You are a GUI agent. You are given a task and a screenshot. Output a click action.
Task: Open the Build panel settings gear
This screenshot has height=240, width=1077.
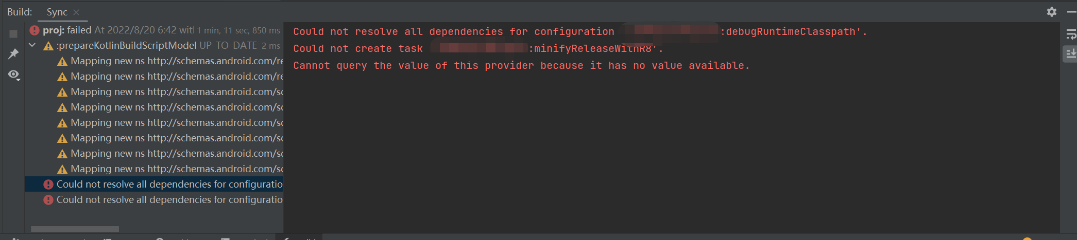pos(1052,11)
